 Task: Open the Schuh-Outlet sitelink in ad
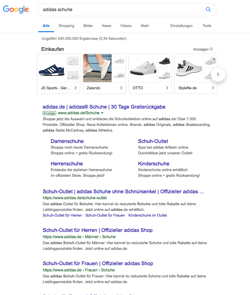[x=153, y=141]
